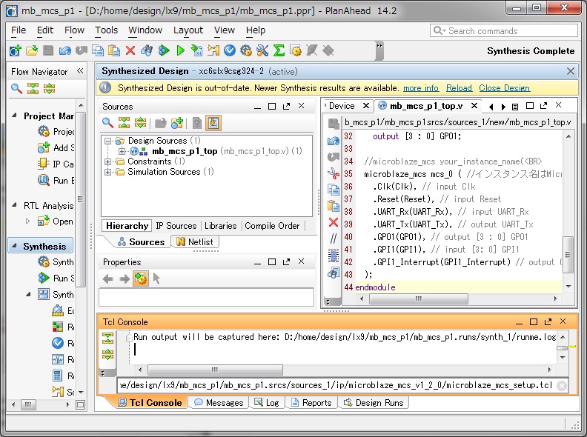Viewport: 587px width, 437px height.
Task: Toggle the highlighted Sources toolbar button
Action: click(213, 123)
